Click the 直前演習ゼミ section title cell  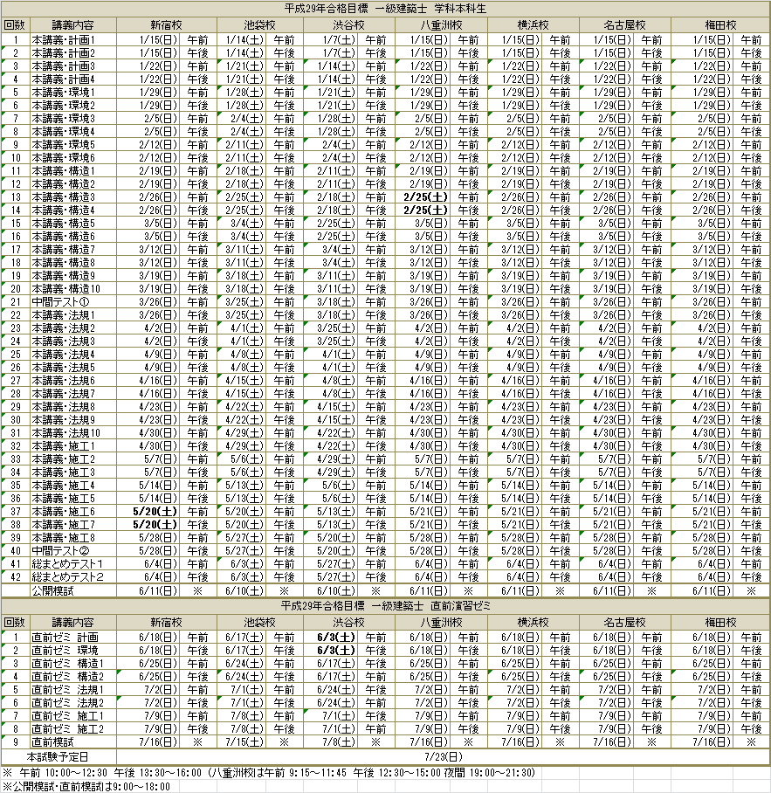[385, 604]
